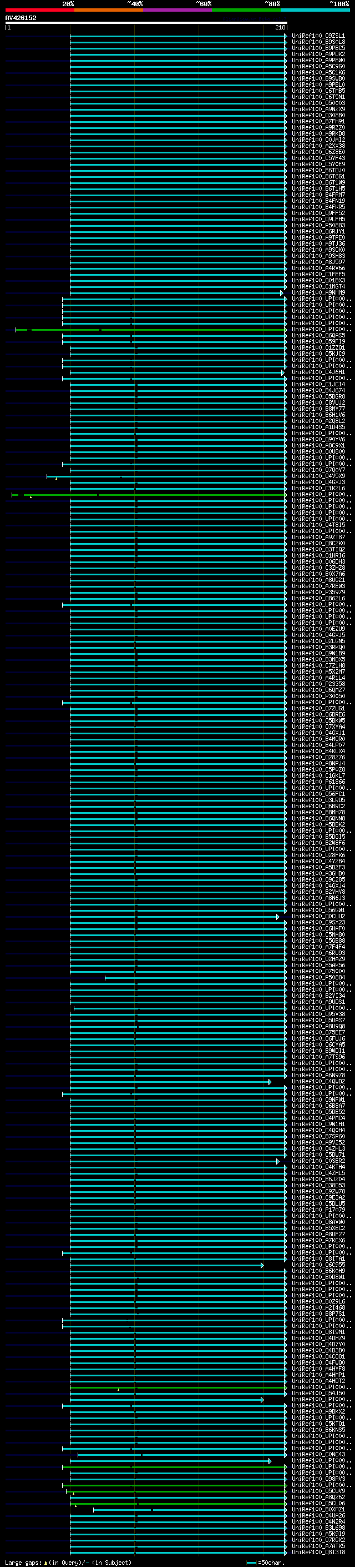Open hit UniRef100_B9SOL8

(318, 42)
